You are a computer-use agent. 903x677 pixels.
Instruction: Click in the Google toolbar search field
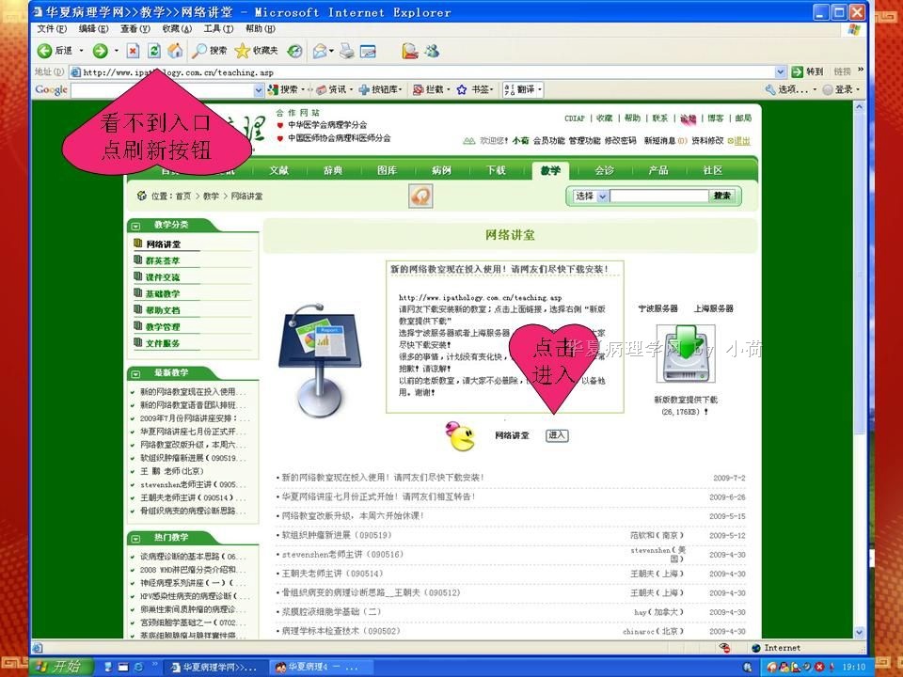tap(163, 90)
